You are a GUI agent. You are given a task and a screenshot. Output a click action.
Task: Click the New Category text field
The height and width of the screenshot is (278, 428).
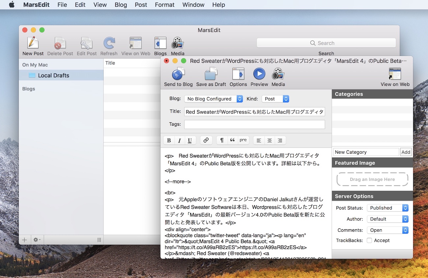(x=366, y=152)
